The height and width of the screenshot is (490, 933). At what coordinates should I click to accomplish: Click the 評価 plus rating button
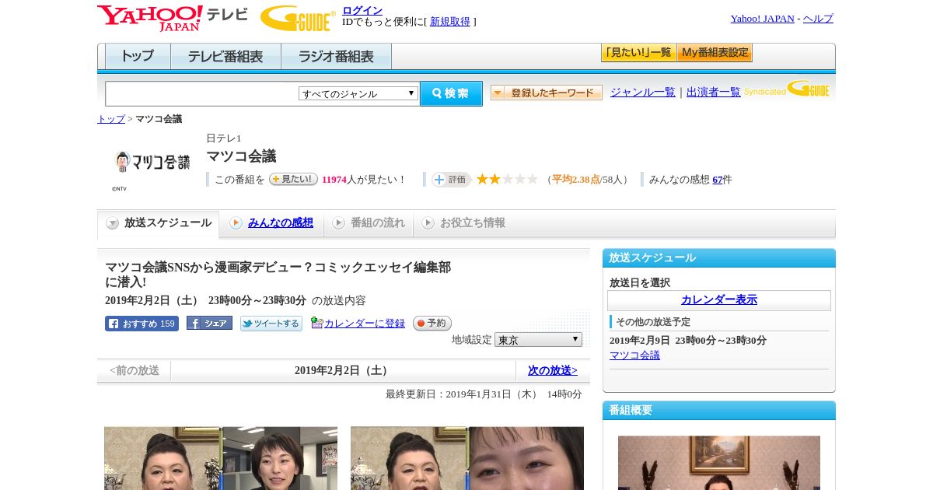click(x=452, y=180)
